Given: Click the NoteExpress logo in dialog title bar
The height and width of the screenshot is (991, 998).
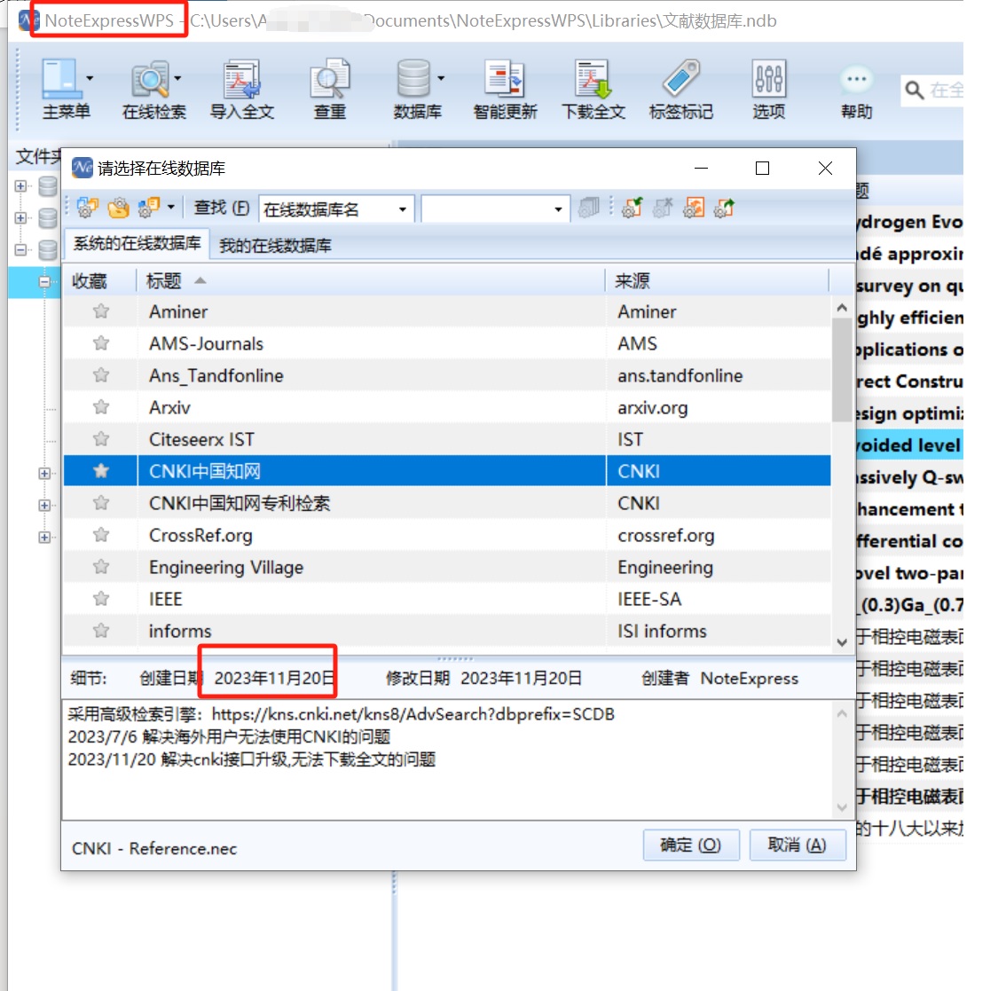Looking at the screenshot, I should pos(82,168).
